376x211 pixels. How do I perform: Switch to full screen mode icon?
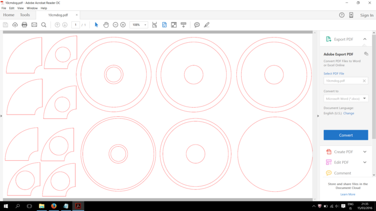point(174,25)
